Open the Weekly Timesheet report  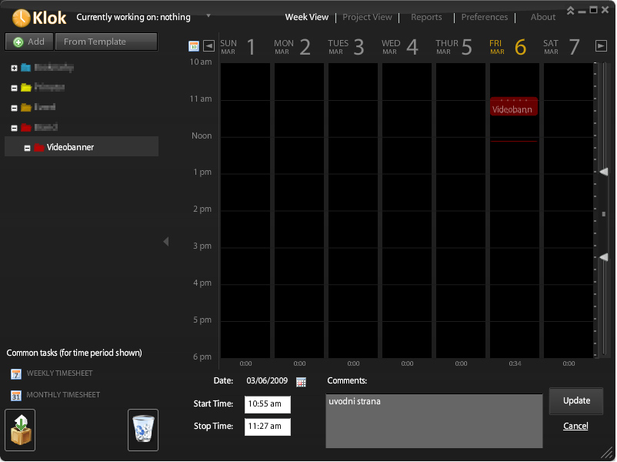(x=59, y=373)
